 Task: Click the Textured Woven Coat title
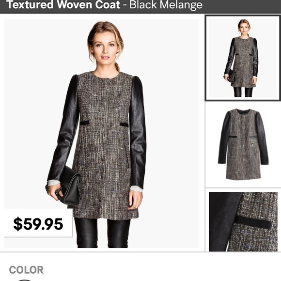pyautogui.click(x=63, y=5)
